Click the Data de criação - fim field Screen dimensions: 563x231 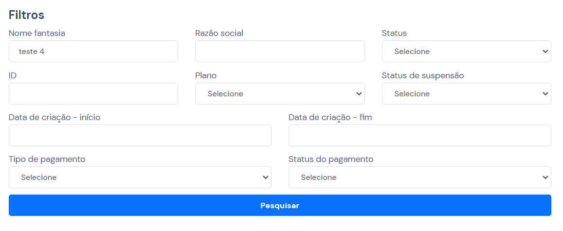pos(419,136)
